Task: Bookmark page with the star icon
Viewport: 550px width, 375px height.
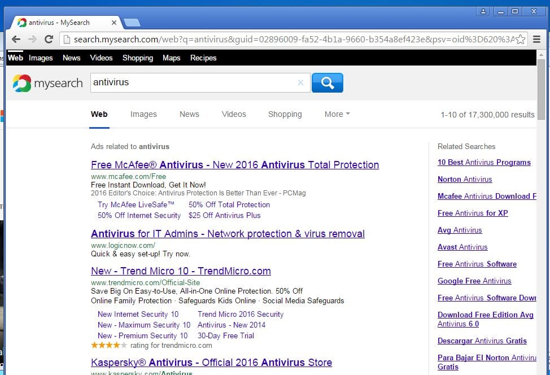Action: tap(521, 40)
